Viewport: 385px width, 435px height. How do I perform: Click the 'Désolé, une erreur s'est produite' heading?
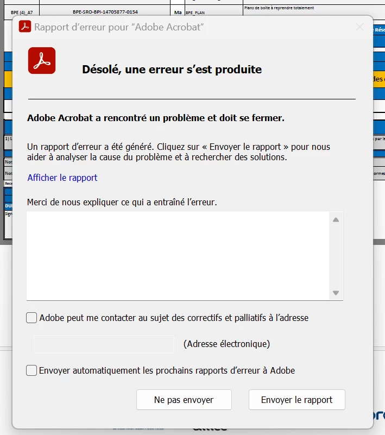pyautogui.click(x=172, y=70)
